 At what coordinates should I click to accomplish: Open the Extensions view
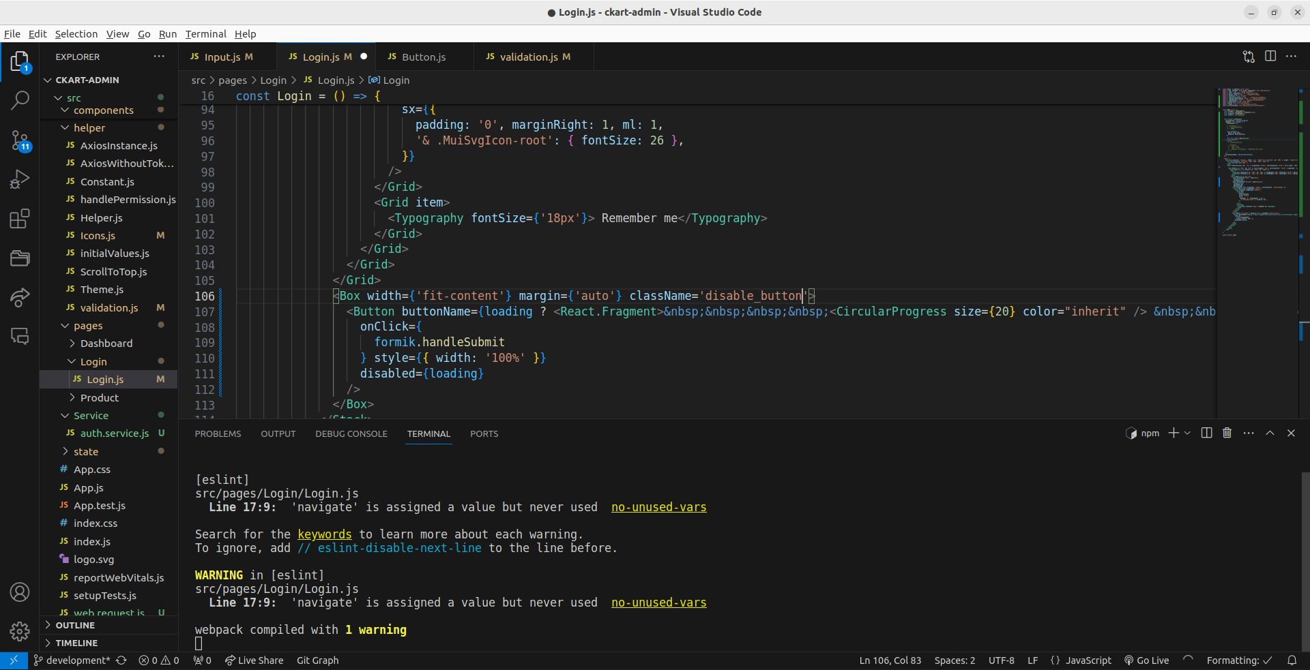pyautogui.click(x=20, y=219)
